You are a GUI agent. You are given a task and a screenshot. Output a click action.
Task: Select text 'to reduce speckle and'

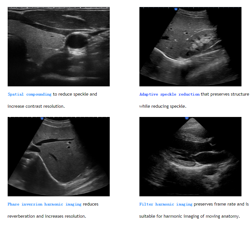click(x=75, y=94)
